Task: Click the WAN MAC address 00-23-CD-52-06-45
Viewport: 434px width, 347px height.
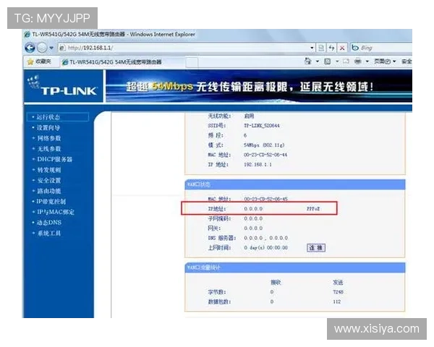Action: pos(265,199)
